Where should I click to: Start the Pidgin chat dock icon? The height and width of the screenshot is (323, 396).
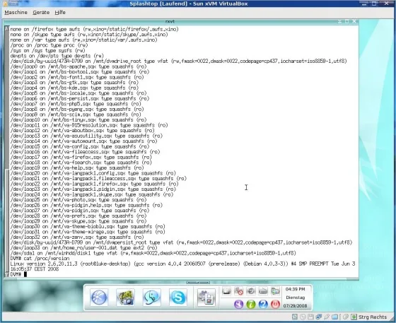coord(151,298)
